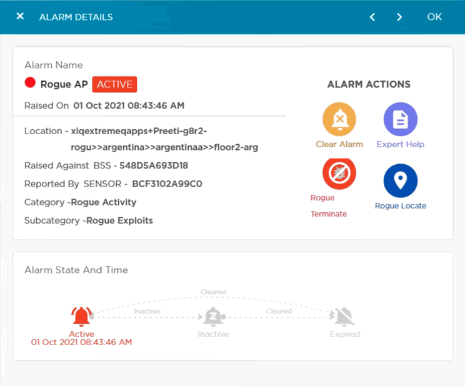Click the ALARM ACTIONS heading
The width and height of the screenshot is (465, 387).
pos(369,84)
